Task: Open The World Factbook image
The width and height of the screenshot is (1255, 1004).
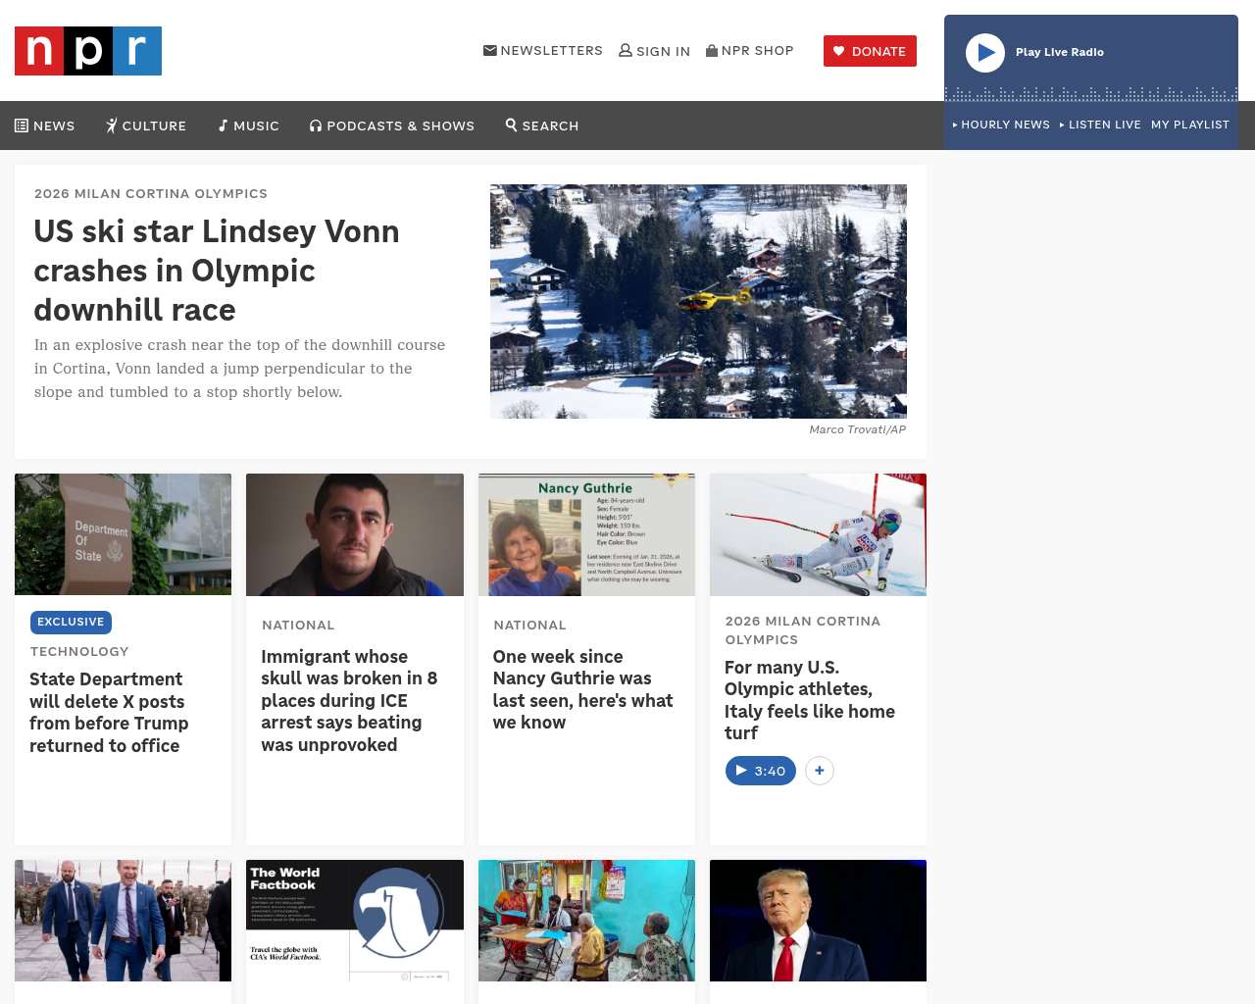Action: click(355, 921)
